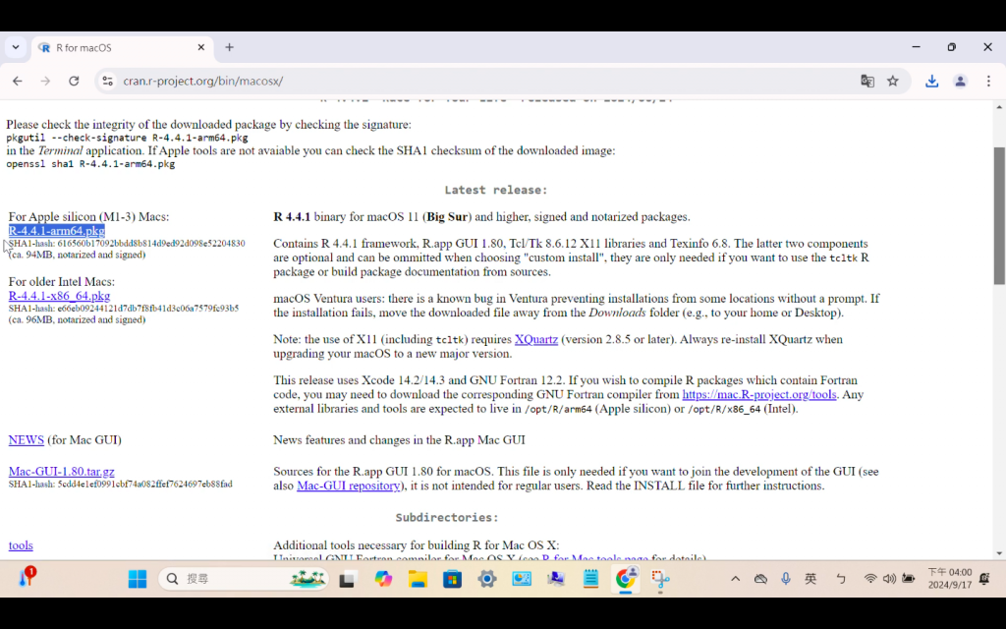Image resolution: width=1006 pixels, height=629 pixels.
Task: Open File Explorer from the taskbar
Action: pos(418,579)
